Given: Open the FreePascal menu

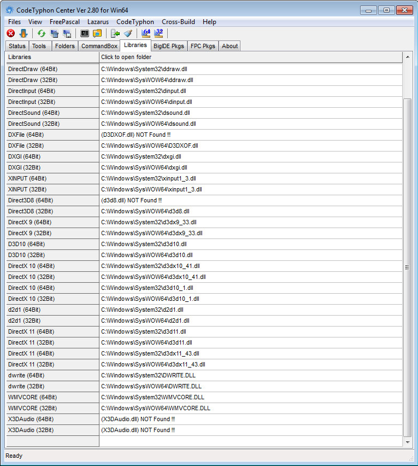Looking at the screenshot, I should click(x=64, y=22).
